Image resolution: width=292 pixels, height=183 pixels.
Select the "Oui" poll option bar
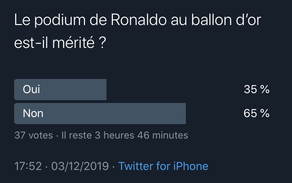60,90
